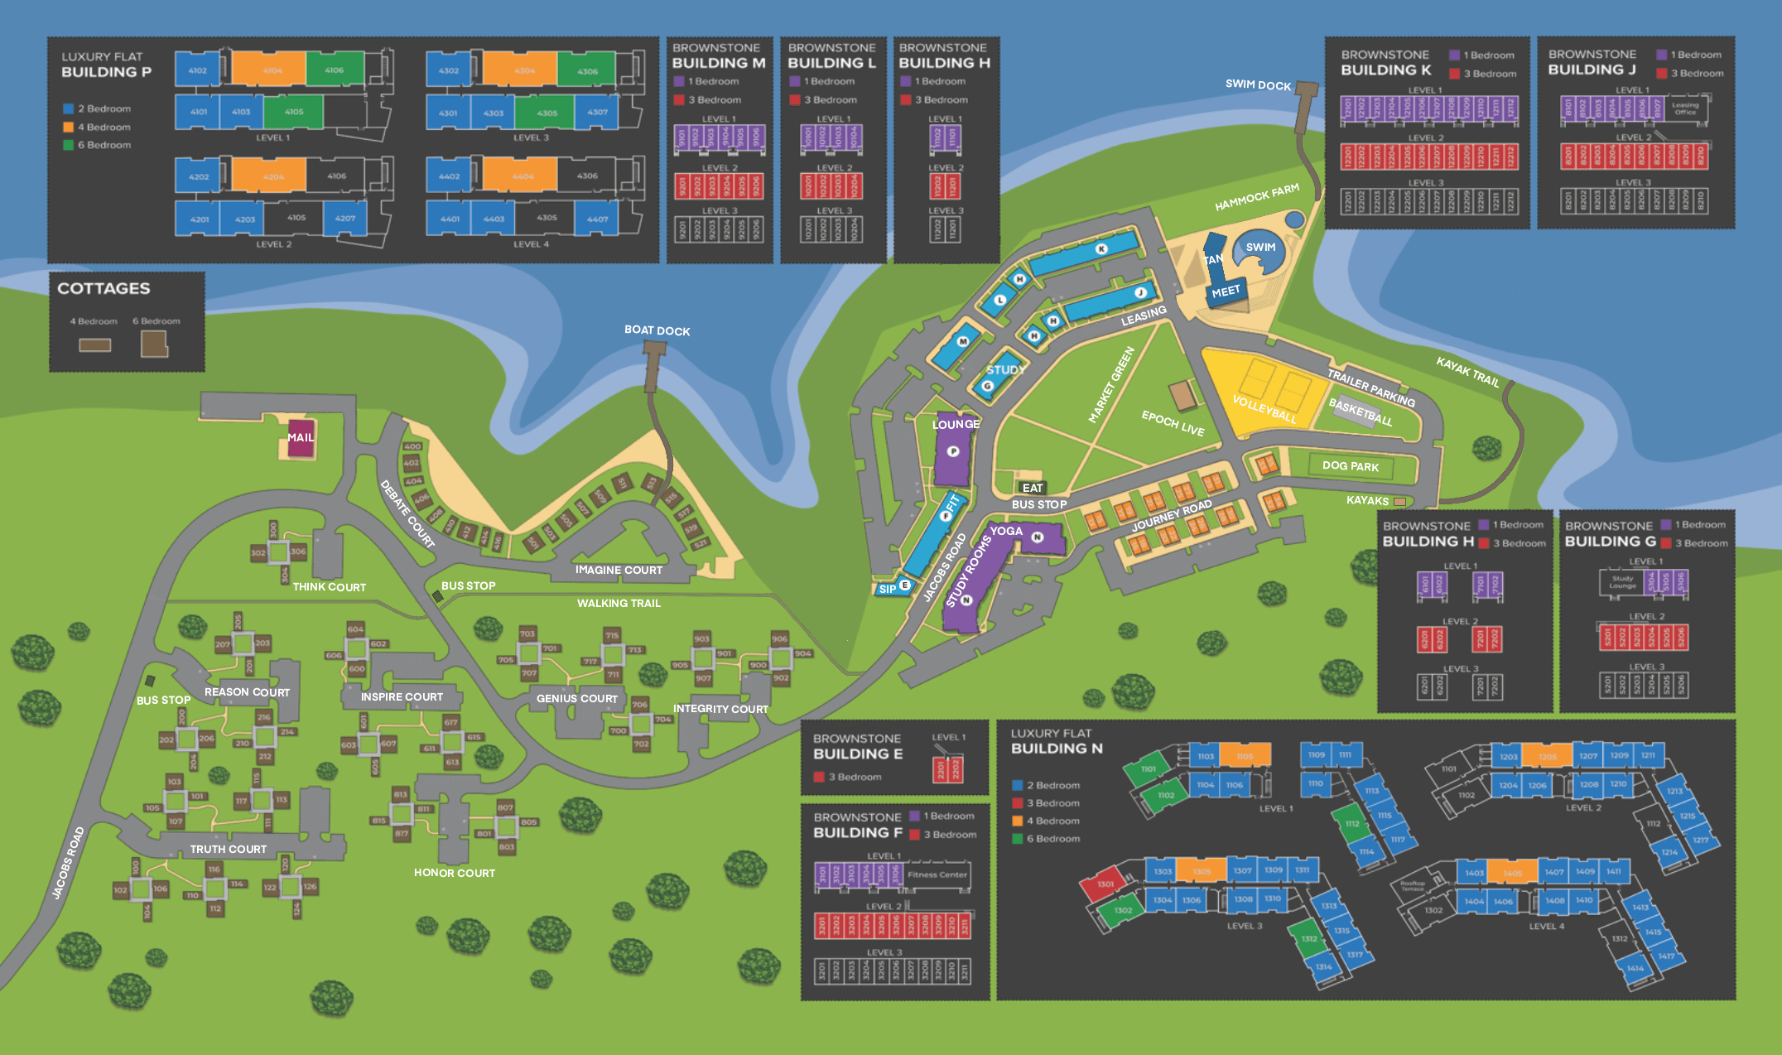Screen dimensions: 1782x1055
Task: Click cottage 302 on Think Court
Action: click(258, 553)
